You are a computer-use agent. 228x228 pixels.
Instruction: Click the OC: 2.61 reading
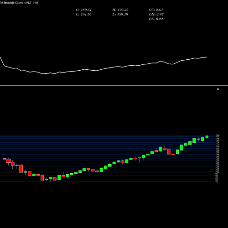click(156, 10)
